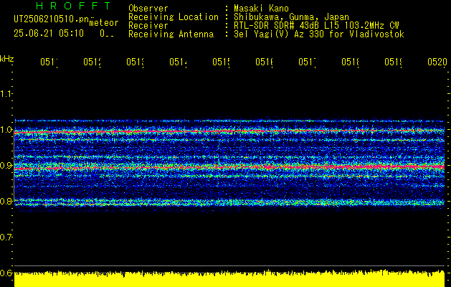Click the 1.1 kHz axis label
The height and width of the screenshot is (287, 451).
(6, 93)
